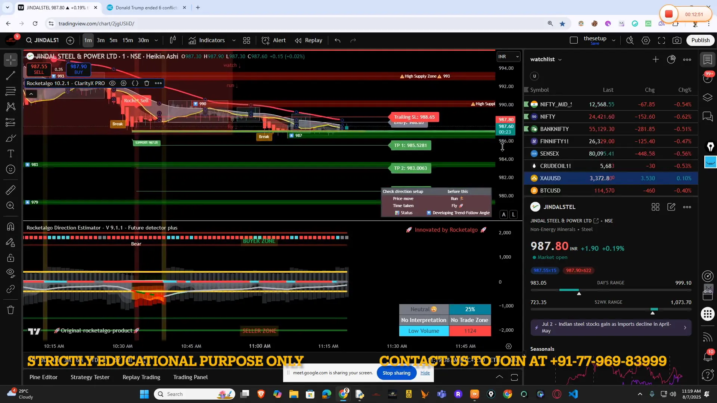Open symbol search for JINDALSTEL
Screen dimensions: 717x403
pos(42,40)
